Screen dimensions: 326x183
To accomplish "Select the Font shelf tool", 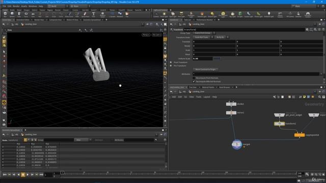I will pos(93,14).
